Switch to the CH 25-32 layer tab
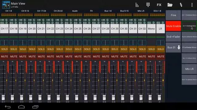Screen dimensions: 197x110 tap(58, 13)
